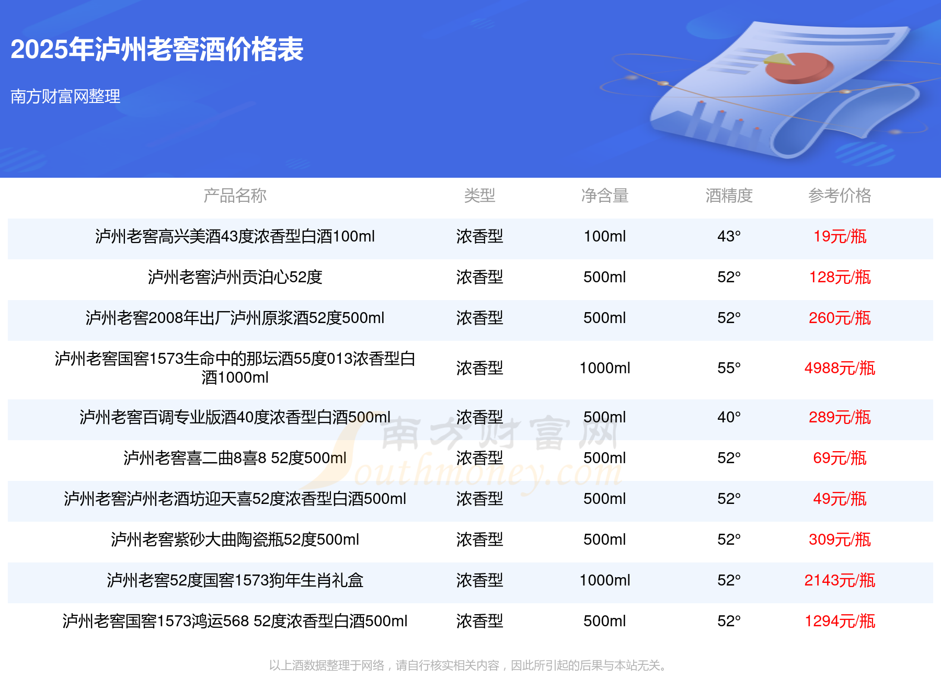941x689 pixels.
Task: Click 浓香型 in the 19元 row
Action: point(479,236)
